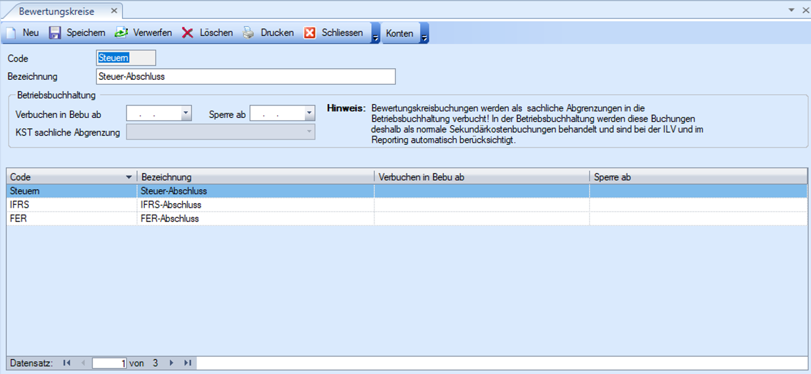Open the Verbuchen in Bebu ab date dropdown

point(186,114)
